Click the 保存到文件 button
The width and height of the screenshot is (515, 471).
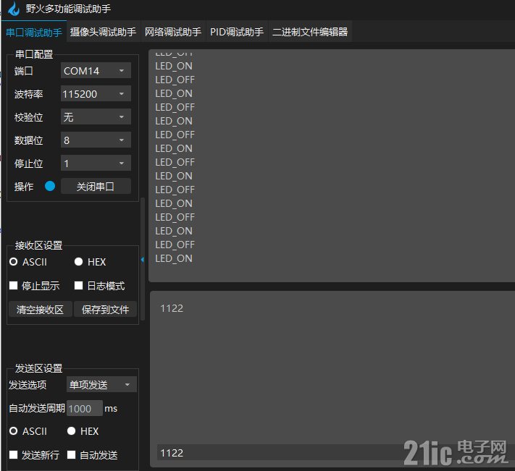pos(105,310)
